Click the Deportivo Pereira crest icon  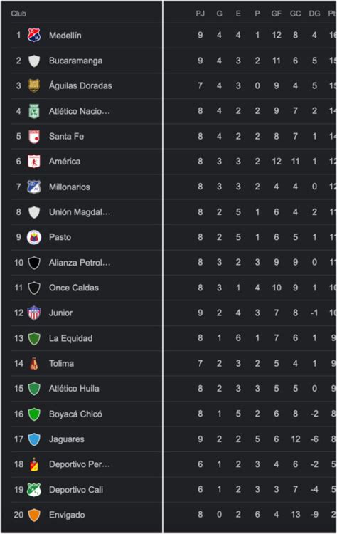click(x=34, y=464)
